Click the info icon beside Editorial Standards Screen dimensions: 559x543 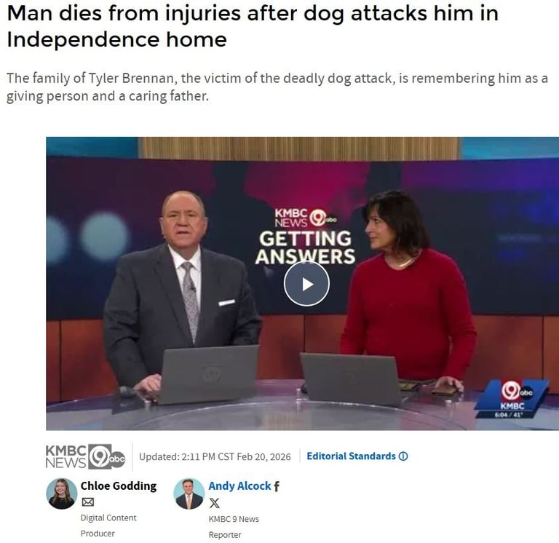coord(403,456)
